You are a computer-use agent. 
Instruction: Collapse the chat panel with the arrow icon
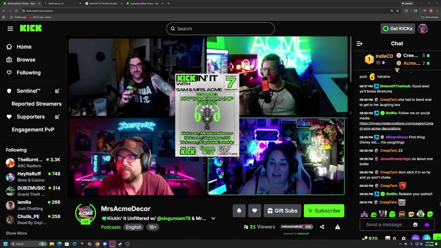tap(359, 44)
